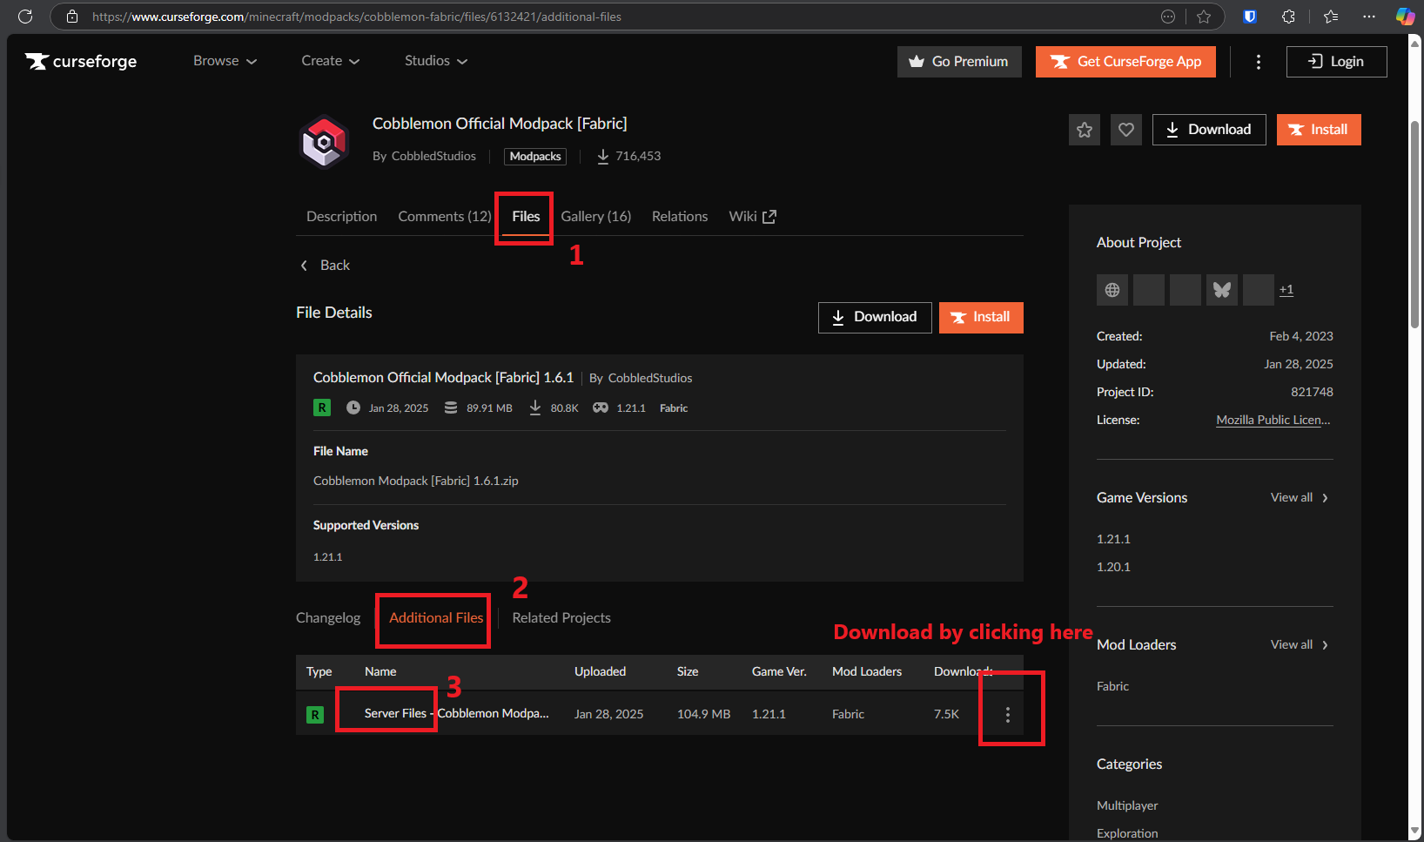Open the Relations tab
Image resolution: width=1424 pixels, height=842 pixels.
pos(680,217)
